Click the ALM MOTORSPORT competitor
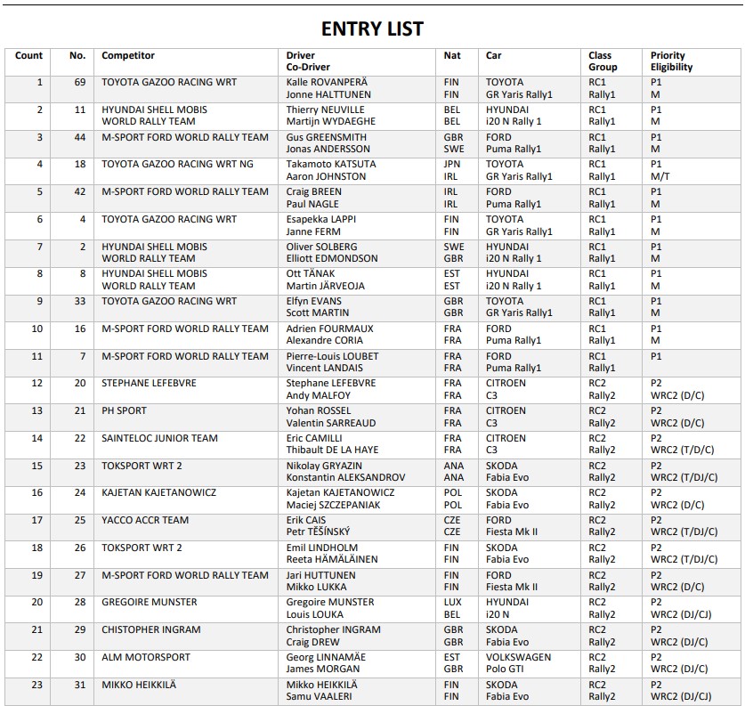This screenshot has height=706, width=745. [146, 657]
